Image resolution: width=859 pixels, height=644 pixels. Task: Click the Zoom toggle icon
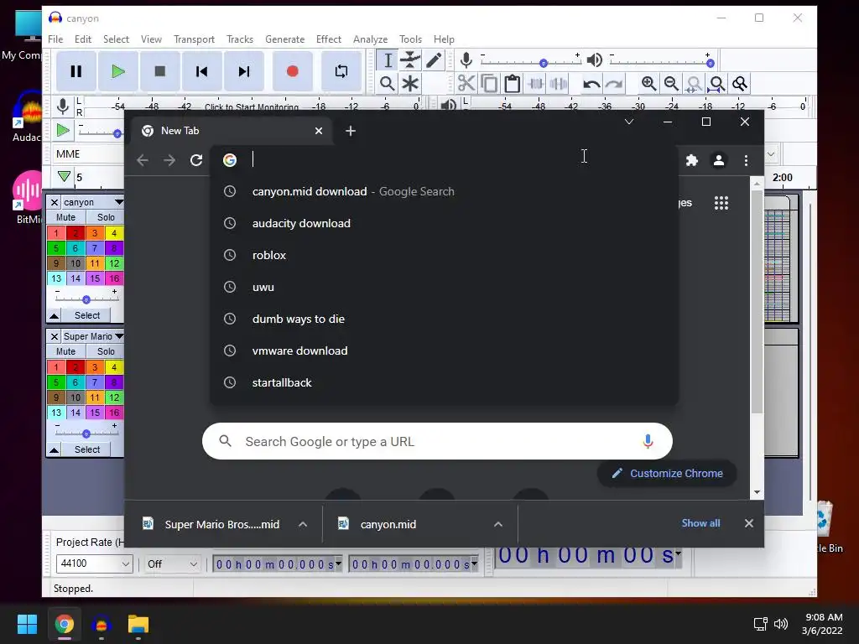(x=740, y=83)
